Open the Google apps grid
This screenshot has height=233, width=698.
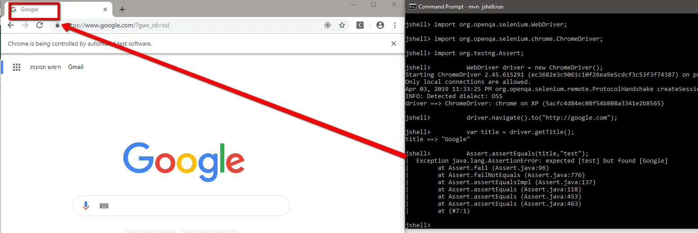pos(17,67)
